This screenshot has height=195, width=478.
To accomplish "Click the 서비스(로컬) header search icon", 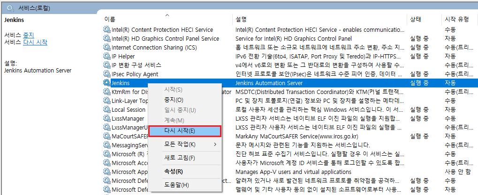I will tap(10, 8).
